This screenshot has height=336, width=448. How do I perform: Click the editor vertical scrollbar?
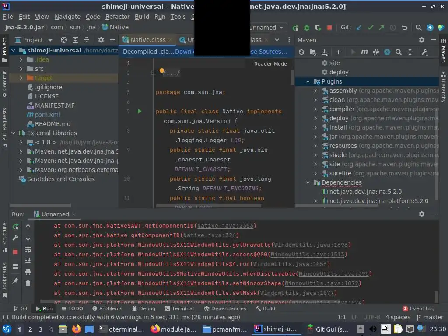292,78
